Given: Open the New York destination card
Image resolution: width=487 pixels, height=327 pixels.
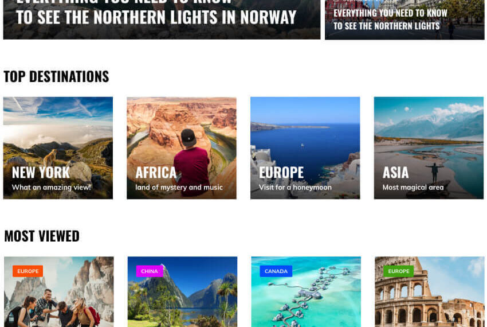Looking at the screenshot, I should [58, 148].
